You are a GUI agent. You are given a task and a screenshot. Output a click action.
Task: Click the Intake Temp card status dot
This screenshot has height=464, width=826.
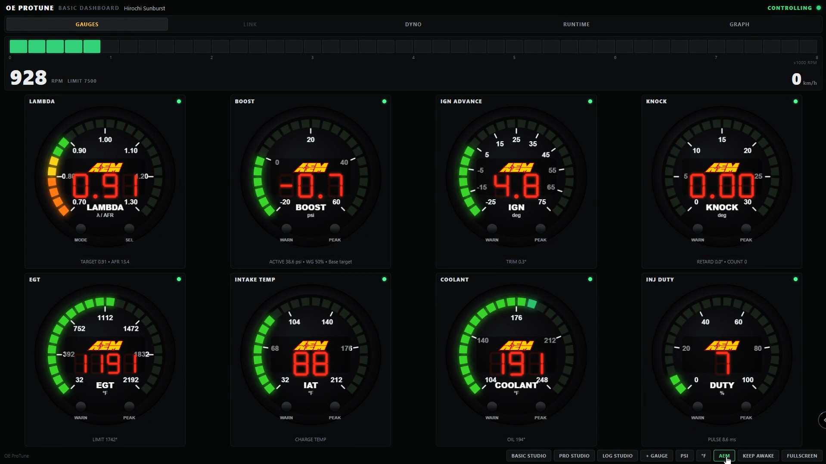point(384,279)
